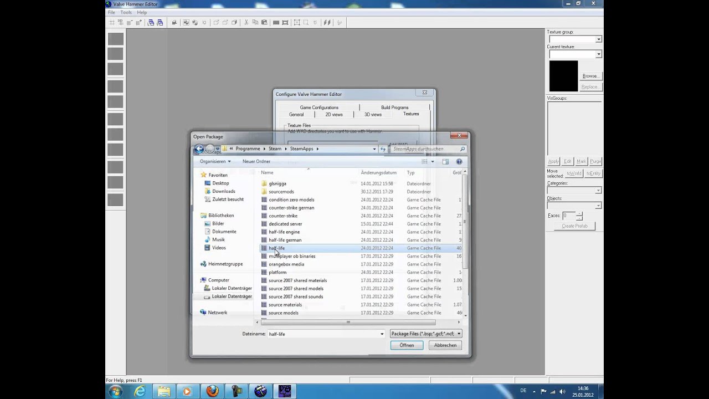Click the larger grid size icon
The width and height of the screenshot is (709, 399).
(138, 23)
